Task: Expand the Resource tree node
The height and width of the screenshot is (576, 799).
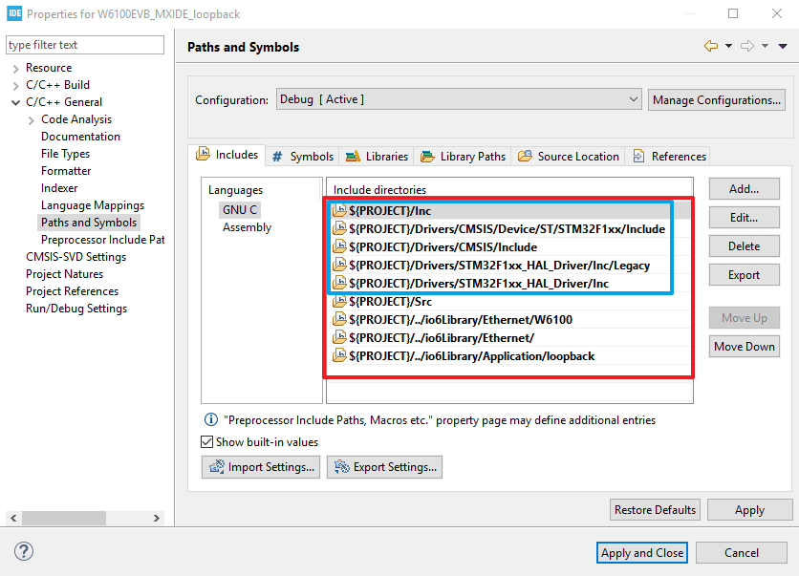Action: 16,68
